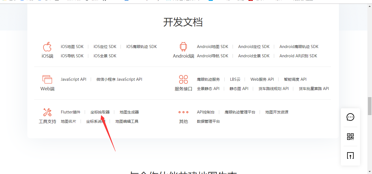Open Android AR识别 SDK link

[298, 56]
